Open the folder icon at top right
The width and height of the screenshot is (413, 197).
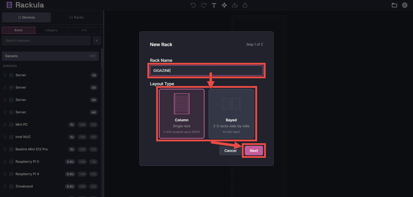394,5
